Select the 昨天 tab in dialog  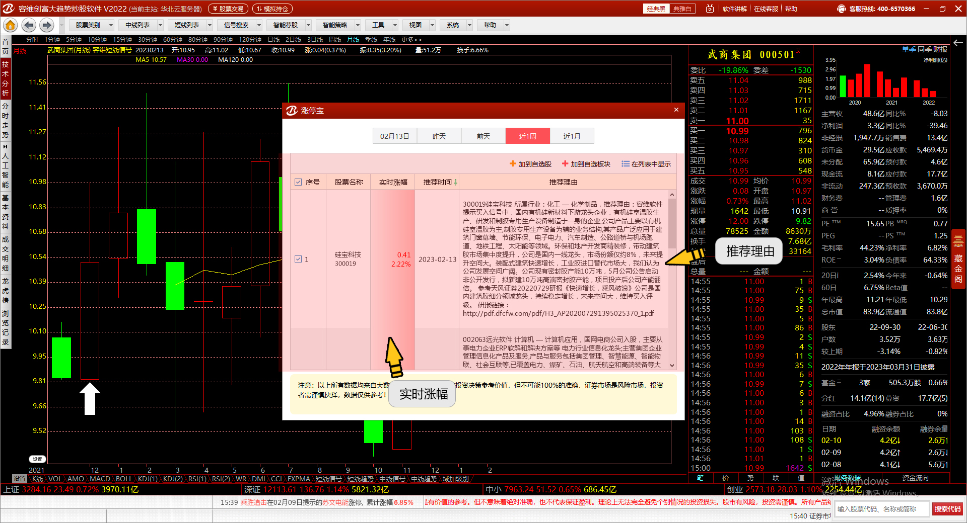439,136
